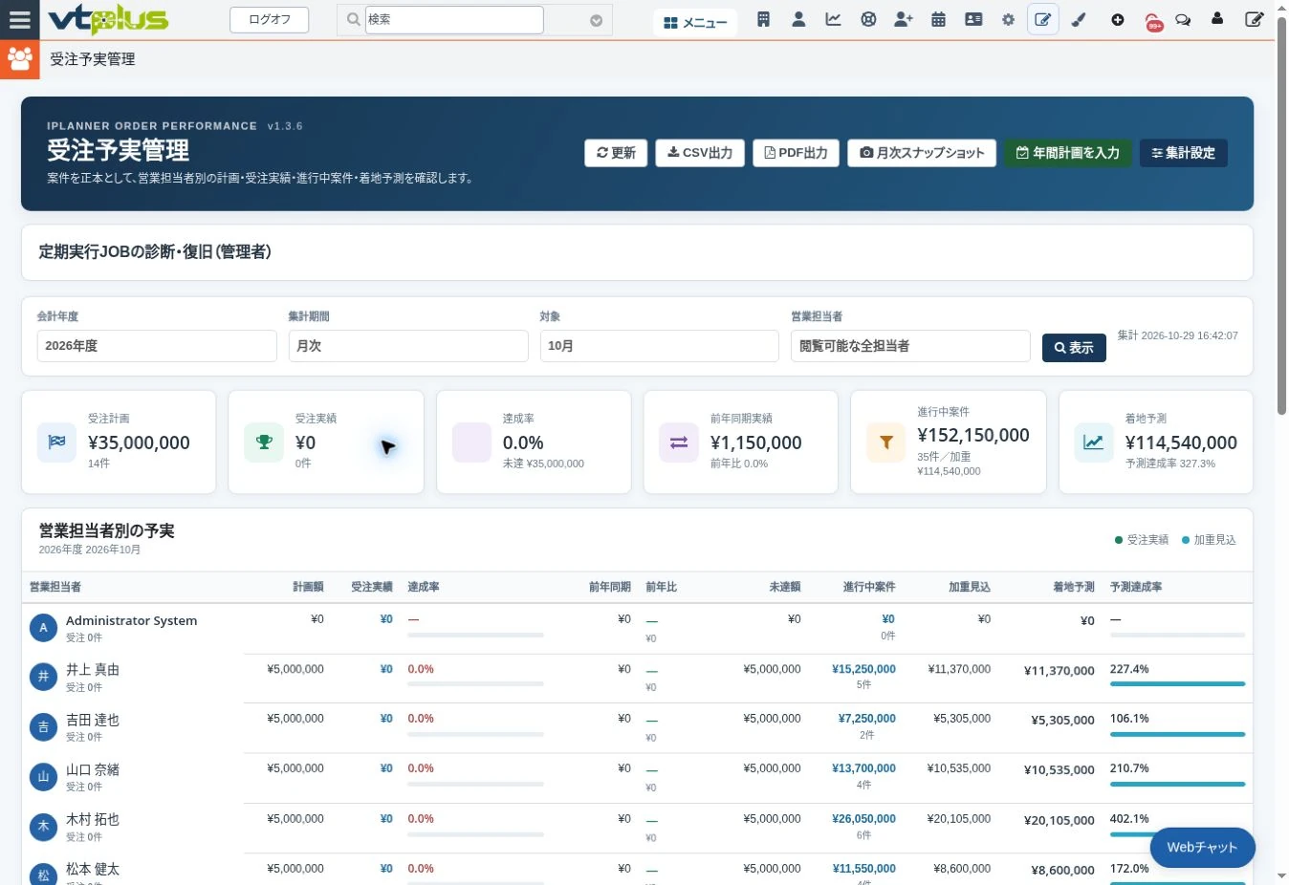The width and height of the screenshot is (1289, 885).
Task: Click the vtplus logo
Action: pos(107,19)
